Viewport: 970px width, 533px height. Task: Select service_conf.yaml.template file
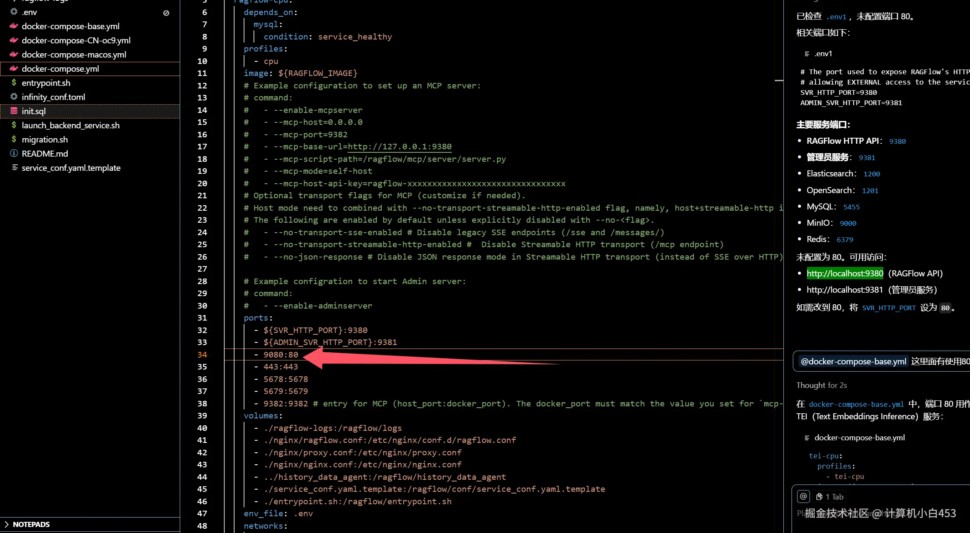click(71, 168)
